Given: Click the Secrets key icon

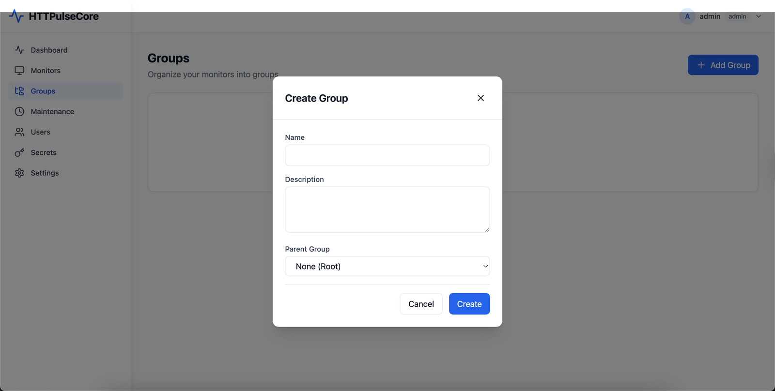Looking at the screenshot, I should tap(19, 152).
